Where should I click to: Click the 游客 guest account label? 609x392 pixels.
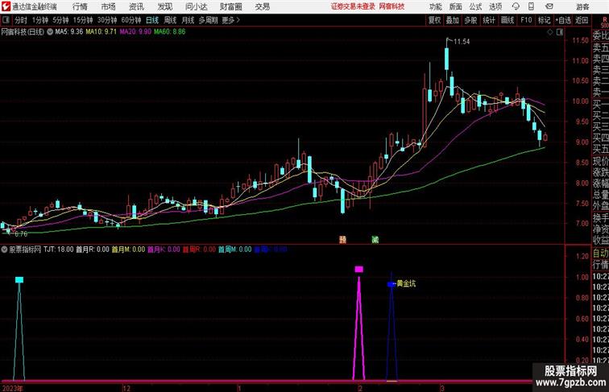click(x=582, y=6)
